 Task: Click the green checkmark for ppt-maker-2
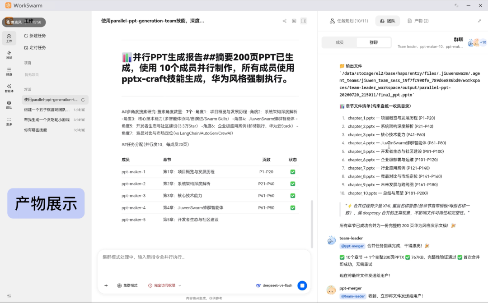tap(292, 184)
